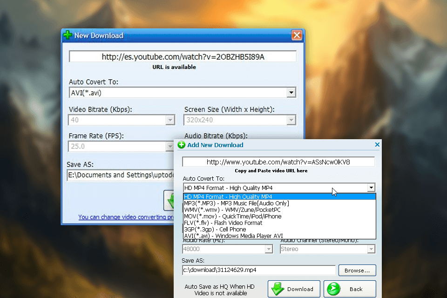This screenshot has width=447, height=298.
Task: Select WMV(*.wmv) - WMV/Zune/PocketPC option
Action: point(279,210)
